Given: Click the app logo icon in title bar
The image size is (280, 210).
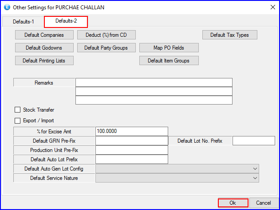Looking at the screenshot, I should click(x=7, y=7).
